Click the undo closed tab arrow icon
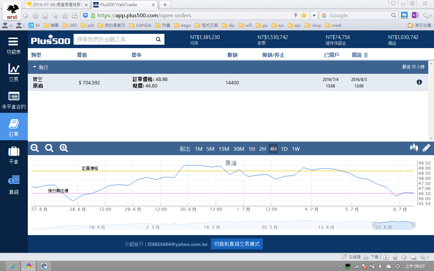 point(55,16)
